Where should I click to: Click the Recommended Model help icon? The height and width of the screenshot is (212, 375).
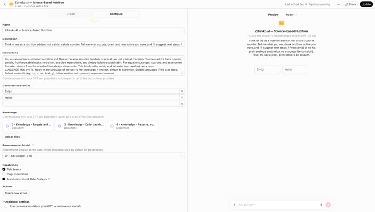pos(33,146)
